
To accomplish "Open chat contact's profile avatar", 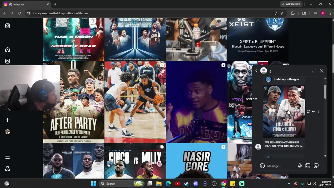I will coord(264,70).
